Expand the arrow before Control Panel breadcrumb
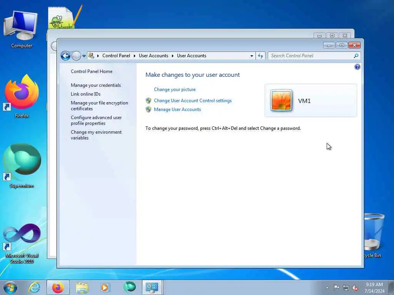394x295 pixels. [98, 56]
